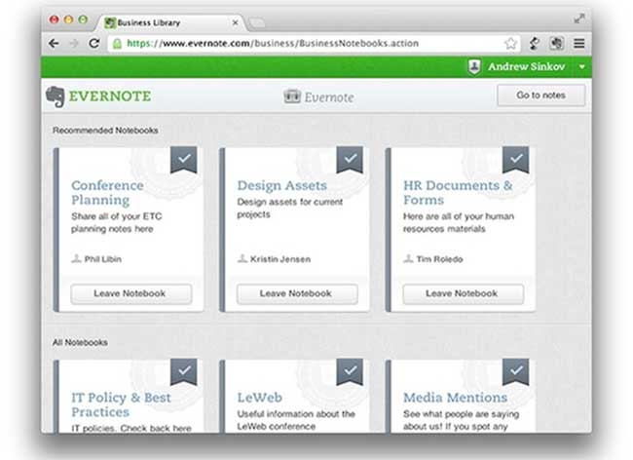Leave the Design Assets notebook
The width and height of the screenshot is (633, 460).
click(x=297, y=293)
